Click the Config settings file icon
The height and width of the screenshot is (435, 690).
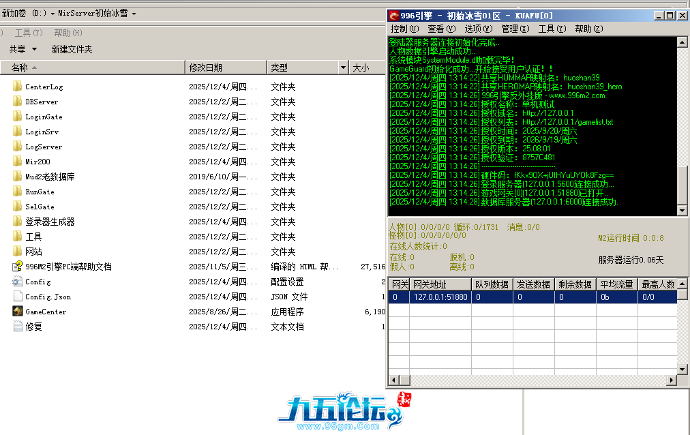18,282
